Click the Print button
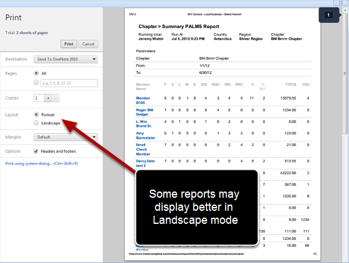 pyautogui.click(x=69, y=44)
